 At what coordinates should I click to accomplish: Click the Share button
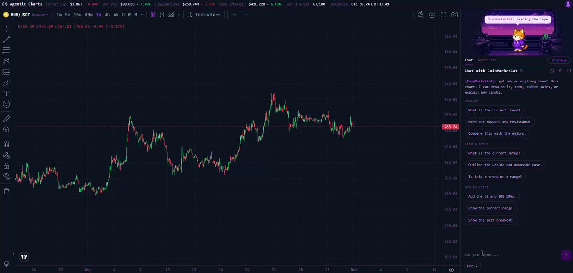[x=559, y=60]
